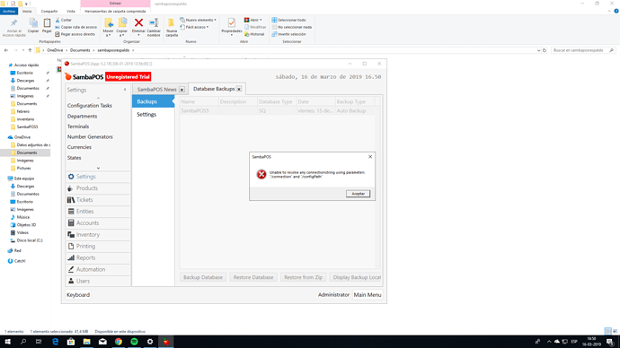Open Inventory section in SambaPOS sidebar
The height and width of the screenshot is (348, 620).
(x=98, y=235)
